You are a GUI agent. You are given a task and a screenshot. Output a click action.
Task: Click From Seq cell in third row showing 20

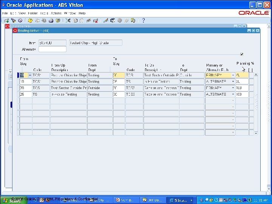click(26, 88)
